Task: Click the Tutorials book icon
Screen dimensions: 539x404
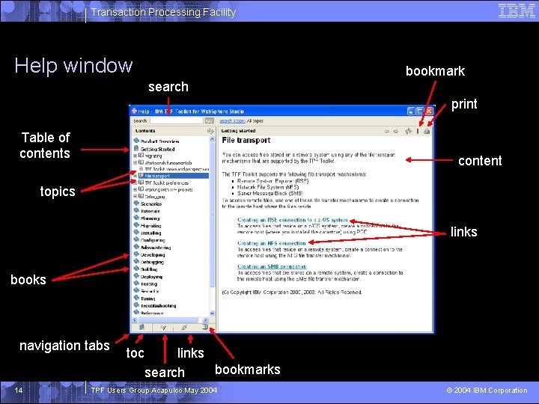Action: 136,210
